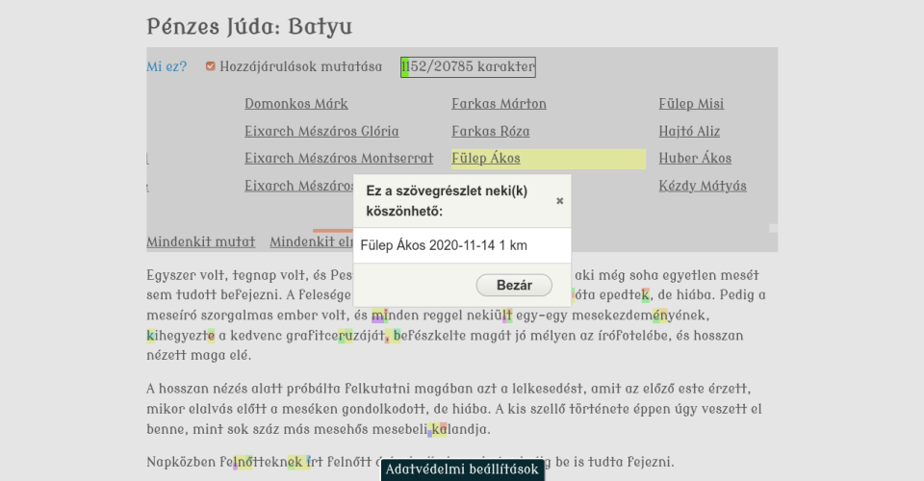Open the 'Mi ez?' help link
This screenshot has height=481, width=924.
[167, 66]
